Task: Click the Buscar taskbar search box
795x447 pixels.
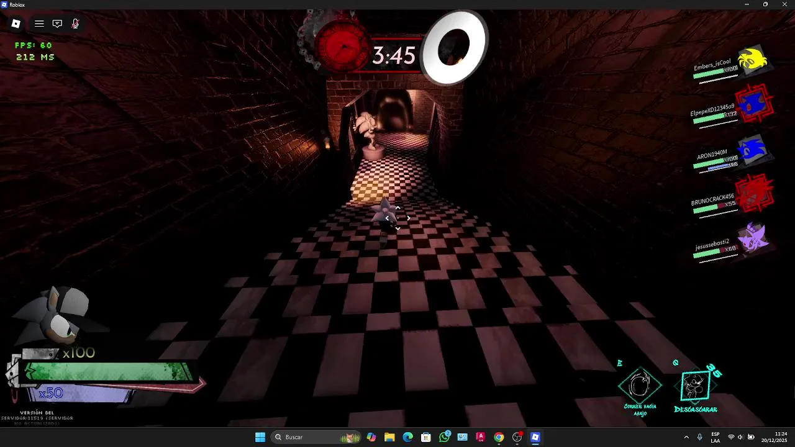Action: pos(317,437)
